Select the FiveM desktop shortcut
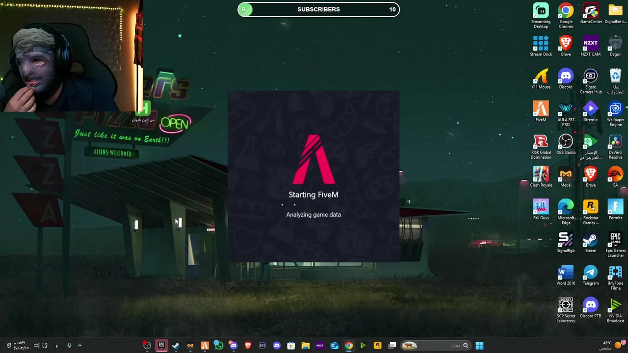 tap(541, 111)
